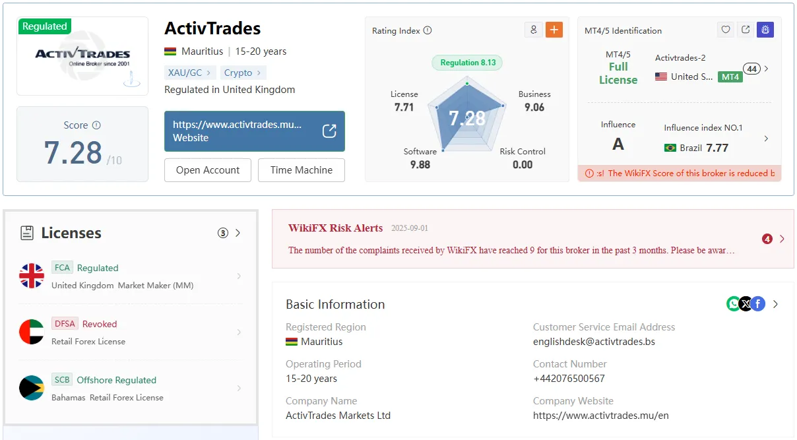Click the Time Machine button

click(302, 170)
